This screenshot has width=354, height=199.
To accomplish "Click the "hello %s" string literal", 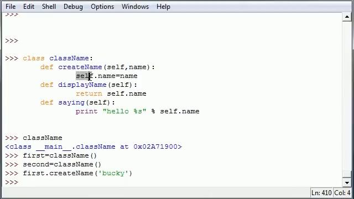I will [124, 112].
